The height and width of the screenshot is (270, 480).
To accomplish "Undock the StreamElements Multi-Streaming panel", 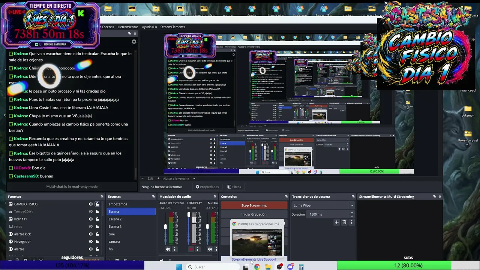I will pyautogui.click(x=434, y=196).
